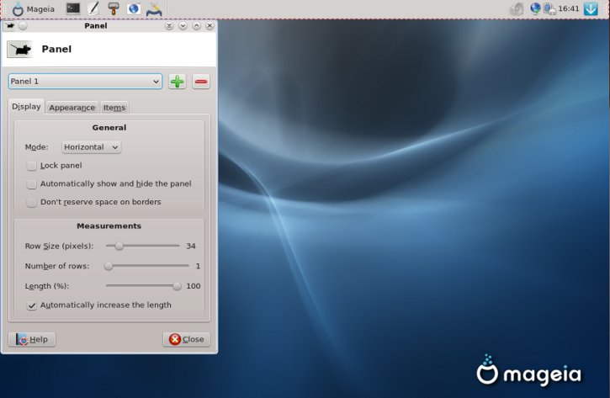This screenshot has width=610, height=398.
Task: Open the terminal launcher in top panel
Action: click(72, 8)
